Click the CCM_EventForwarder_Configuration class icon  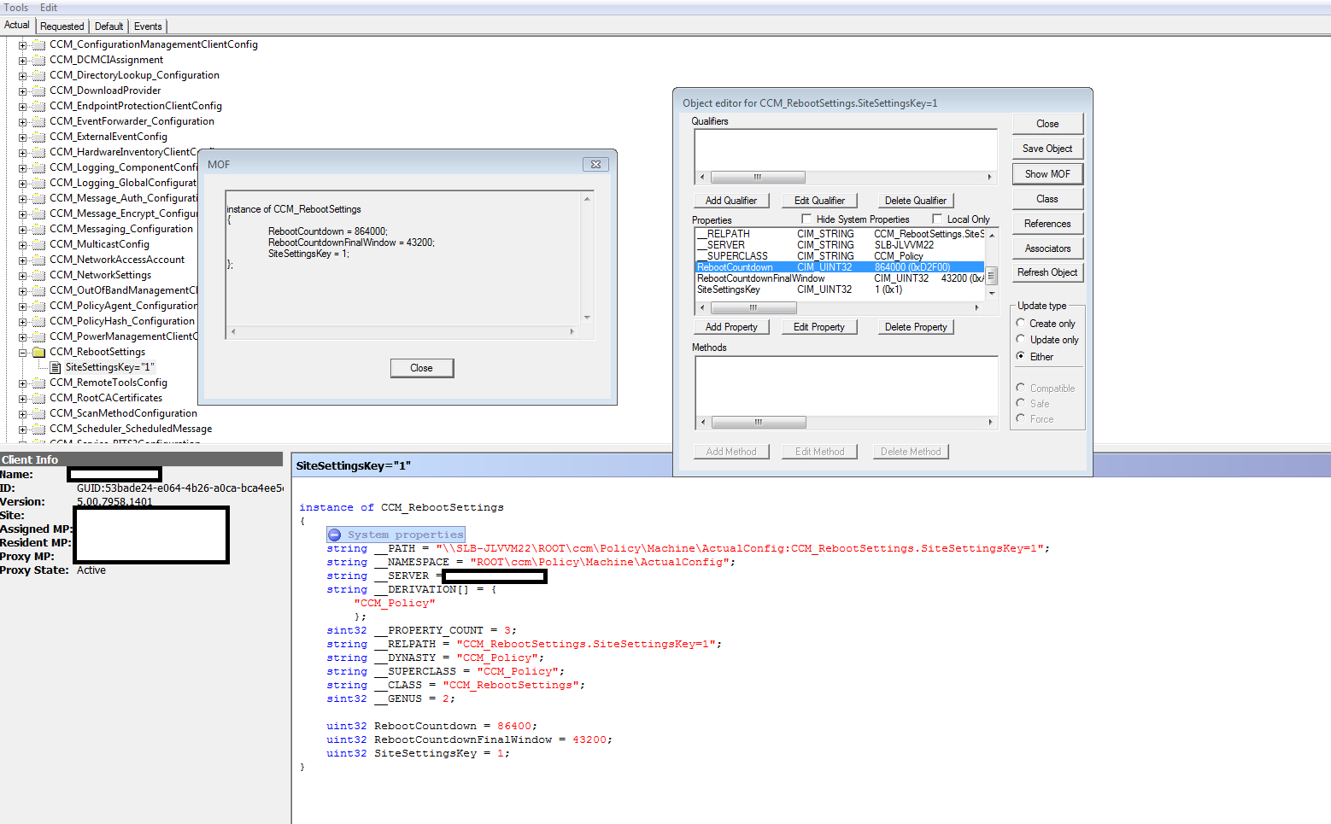point(38,120)
